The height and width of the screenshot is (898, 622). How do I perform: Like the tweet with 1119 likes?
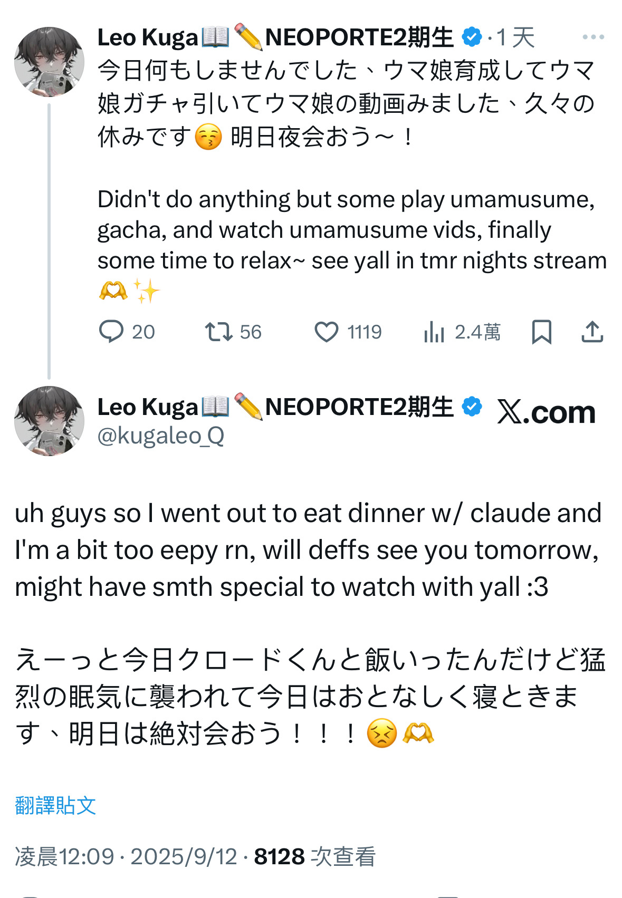click(327, 332)
